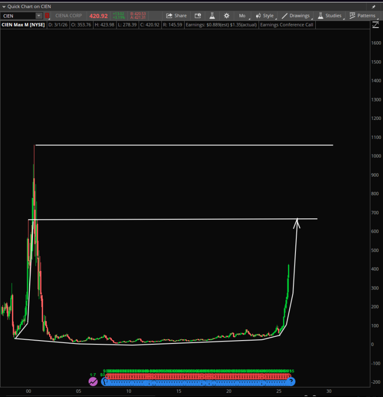Click the standalone beaker analysis icon
This screenshot has height=397, width=383.
point(212,15)
